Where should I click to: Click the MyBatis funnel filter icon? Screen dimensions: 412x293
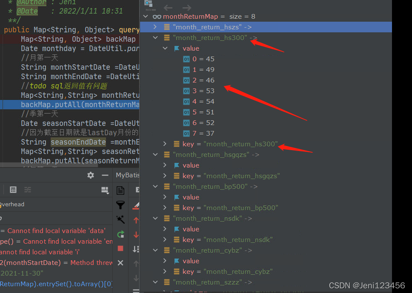[120, 205]
